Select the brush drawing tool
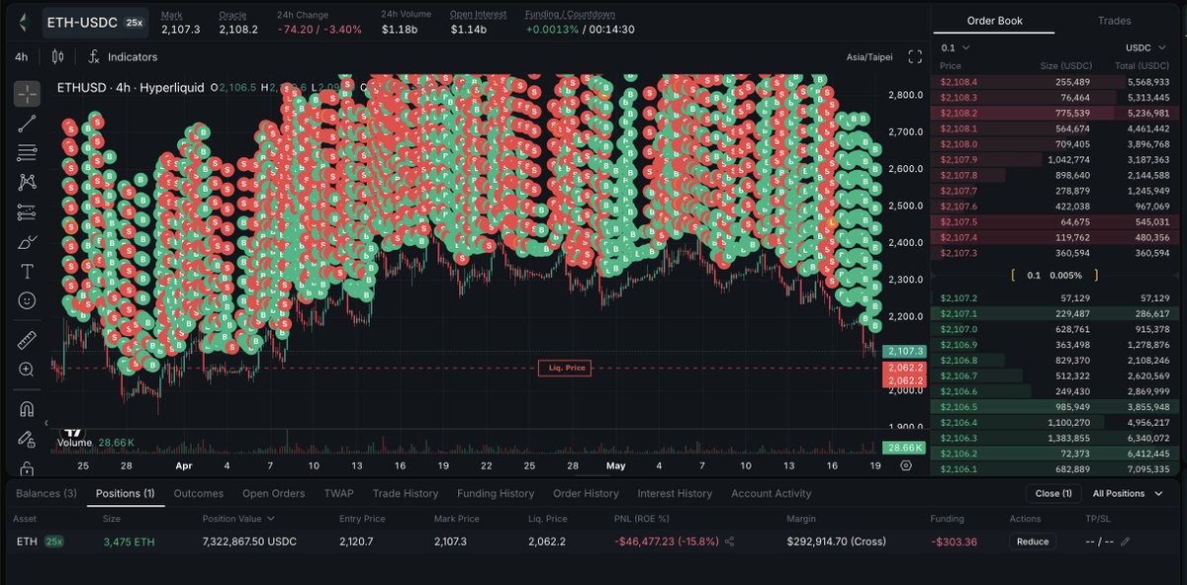The image size is (1187, 585). (x=27, y=241)
